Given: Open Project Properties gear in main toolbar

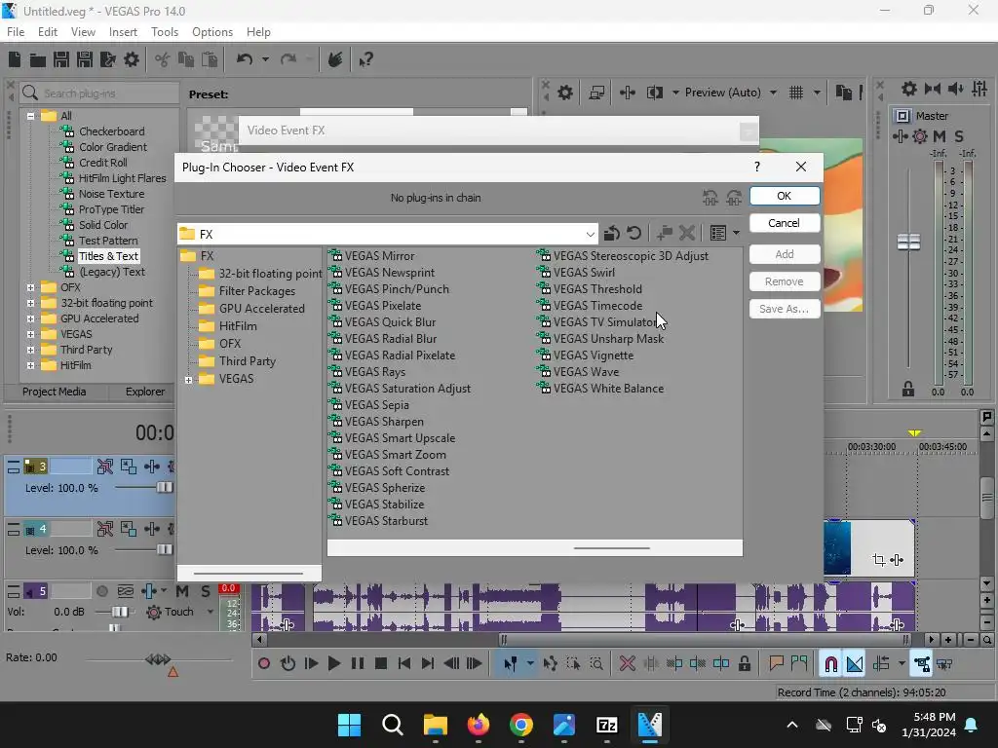Looking at the screenshot, I should (132, 59).
